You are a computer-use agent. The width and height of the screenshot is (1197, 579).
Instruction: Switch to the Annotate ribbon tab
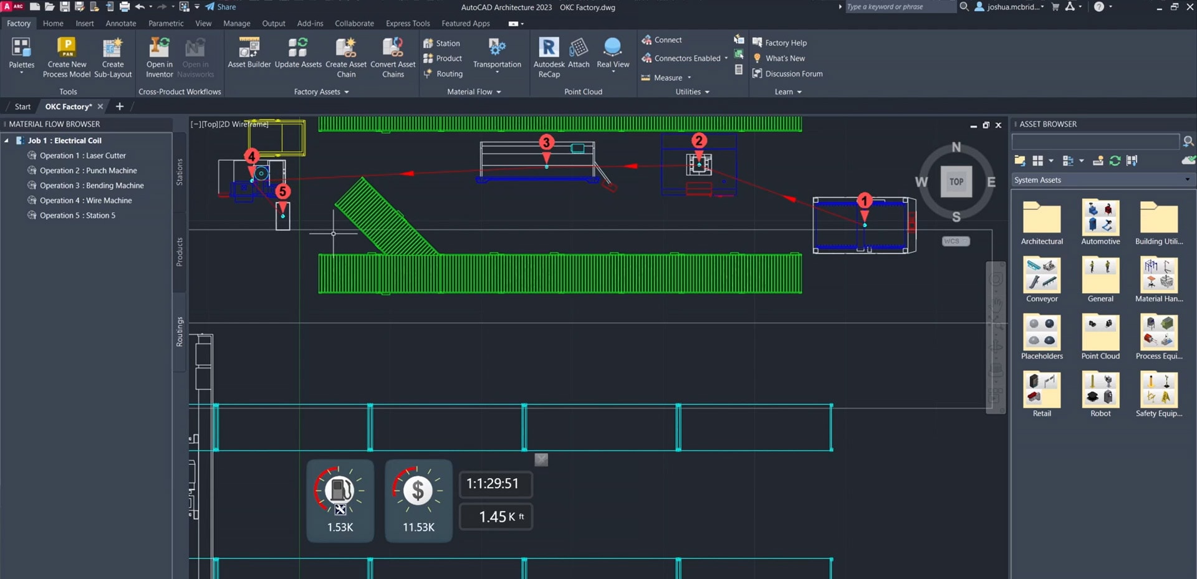[120, 24]
